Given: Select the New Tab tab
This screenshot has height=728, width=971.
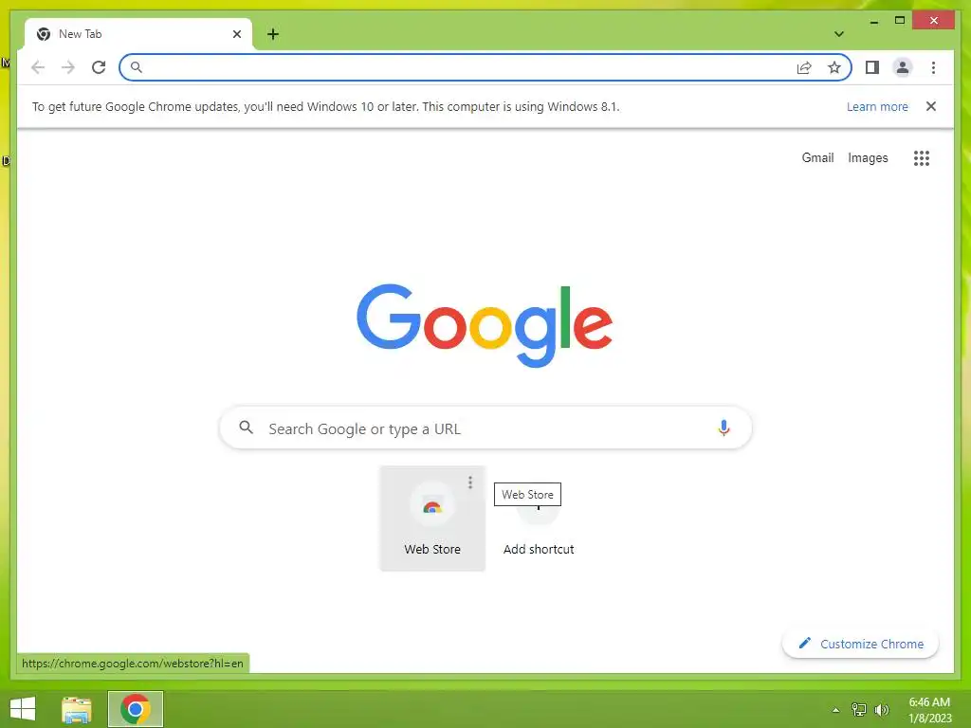Looking at the screenshot, I should click(x=138, y=34).
